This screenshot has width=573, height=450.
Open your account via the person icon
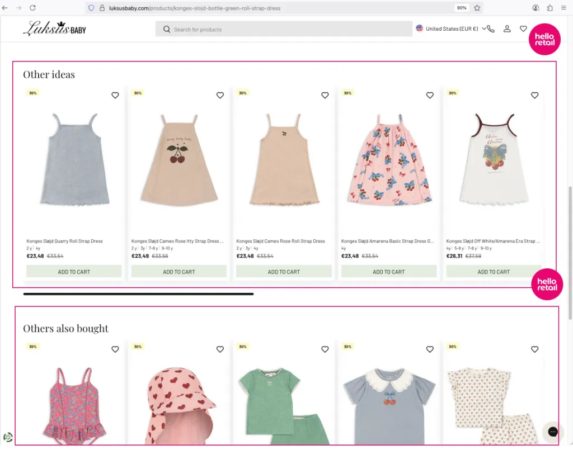tap(506, 29)
